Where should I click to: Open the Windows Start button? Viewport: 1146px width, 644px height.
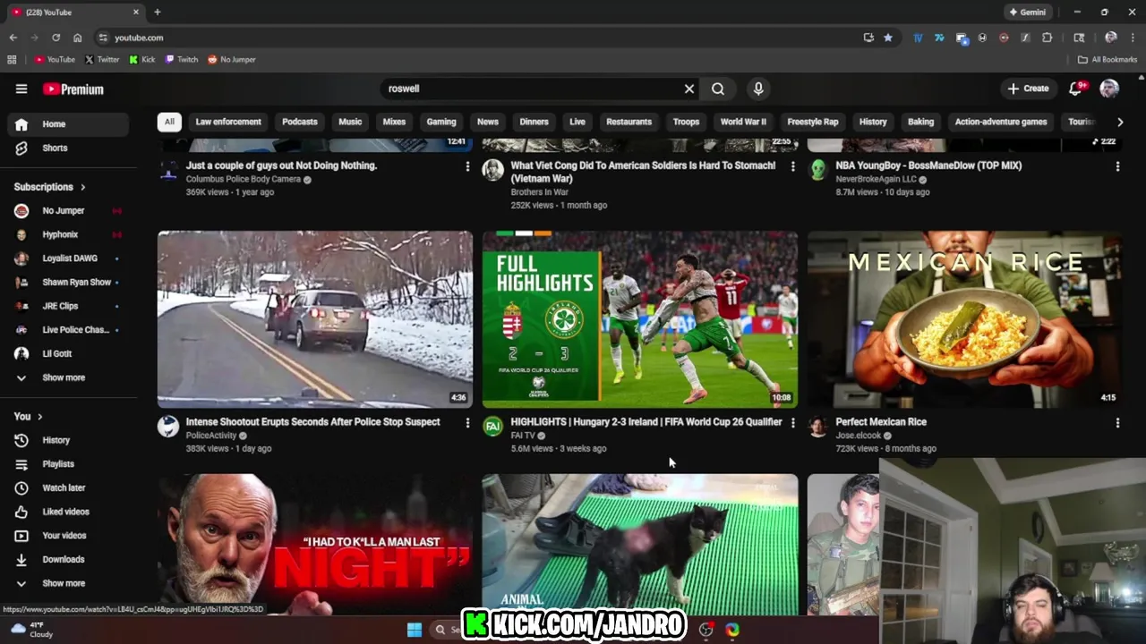[415, 630]
